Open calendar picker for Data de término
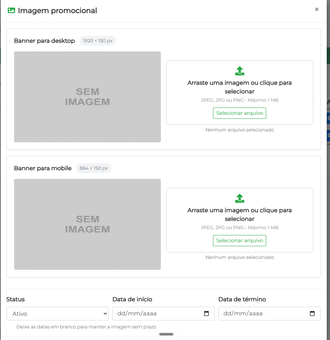Screen dimensions: 330x340 pos(312,313)
